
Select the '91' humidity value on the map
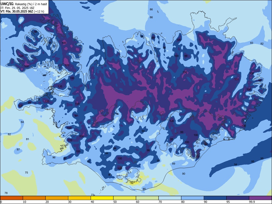45,75
